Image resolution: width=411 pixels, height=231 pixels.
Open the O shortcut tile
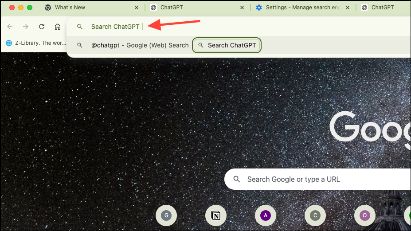tap(364, 215)
